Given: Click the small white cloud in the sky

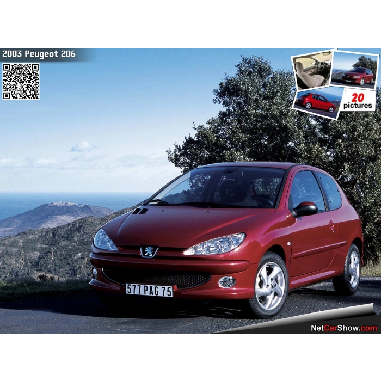Looking at the screenshot, I should tap(83, 146).
